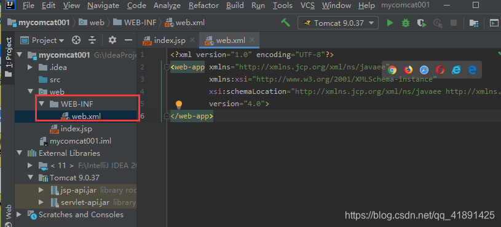Screen dimensions: 501x227
Task: Click the yellow intention lightbulb in editor
Action: (x=179, y=104)
